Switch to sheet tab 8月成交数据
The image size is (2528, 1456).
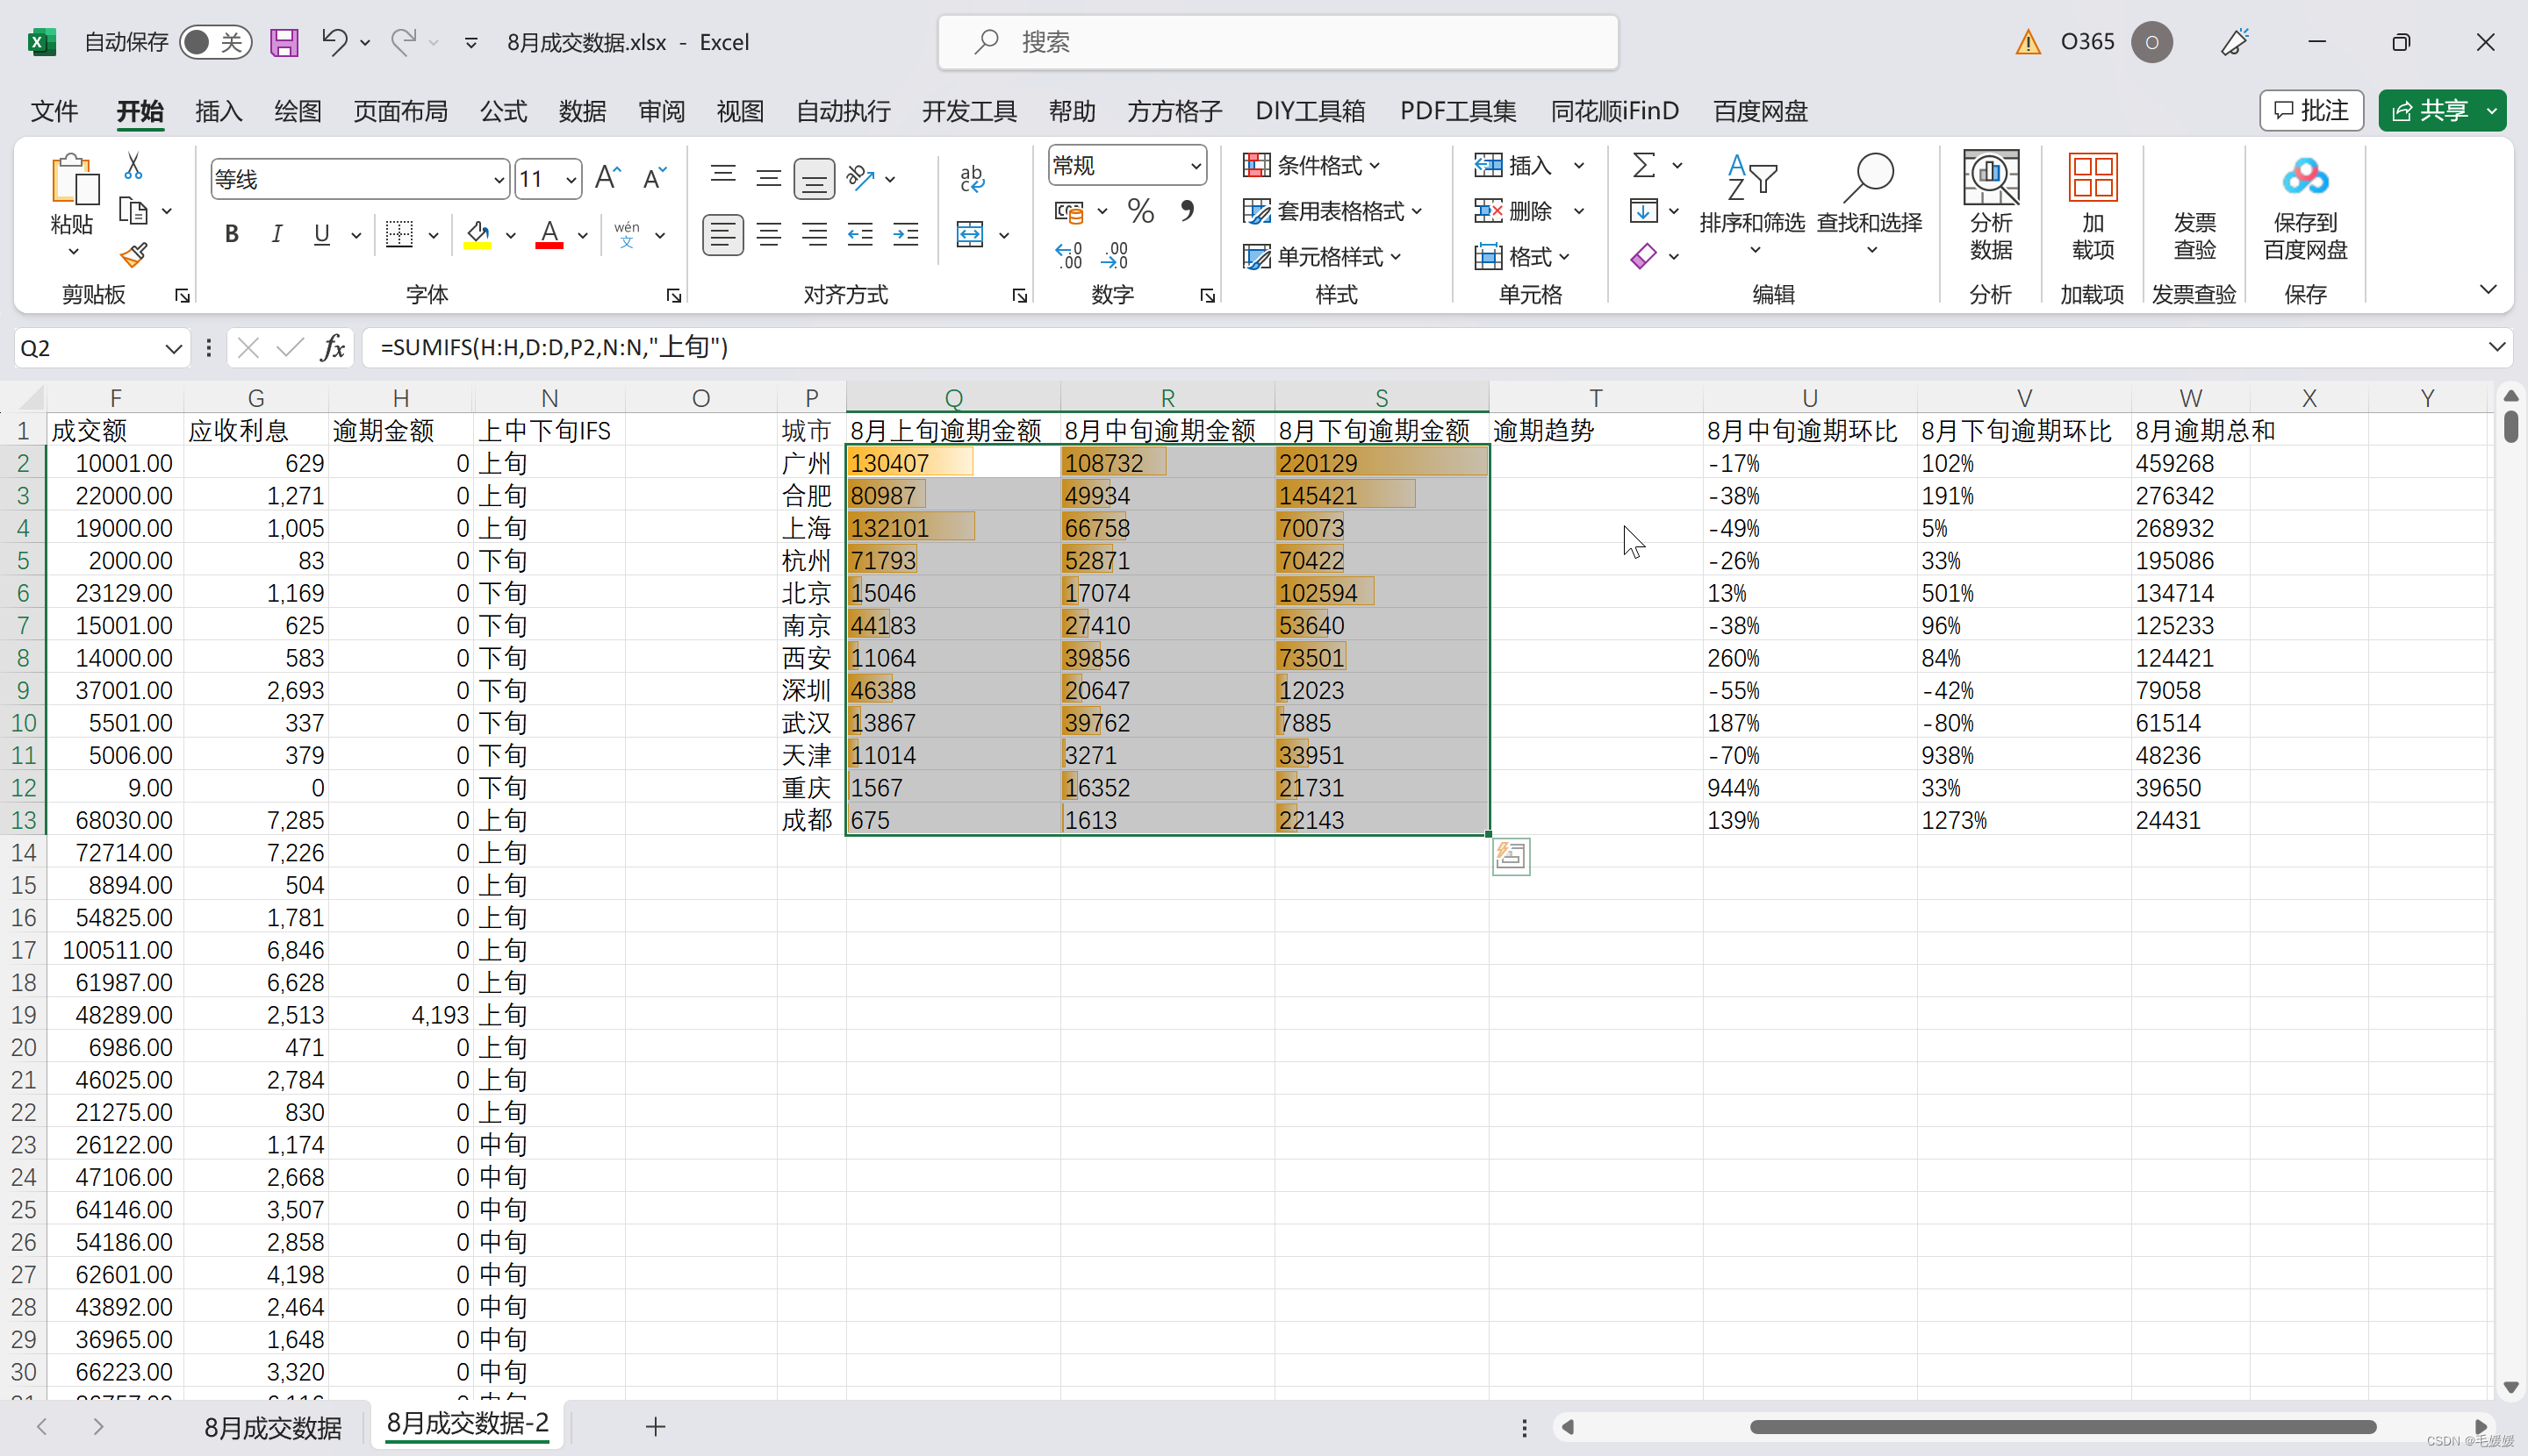[x=273, y=1427]
